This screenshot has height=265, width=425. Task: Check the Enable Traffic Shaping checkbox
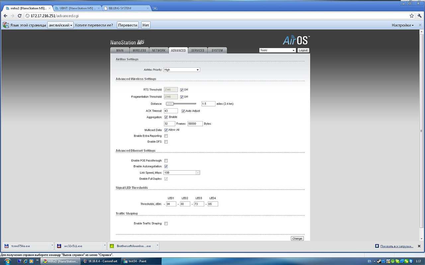tap(166, 224)
